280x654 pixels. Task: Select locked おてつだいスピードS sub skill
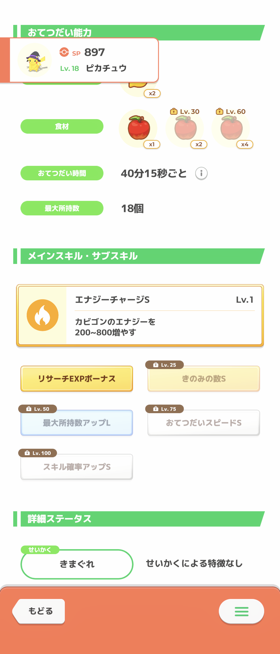[x=204, y=423]
